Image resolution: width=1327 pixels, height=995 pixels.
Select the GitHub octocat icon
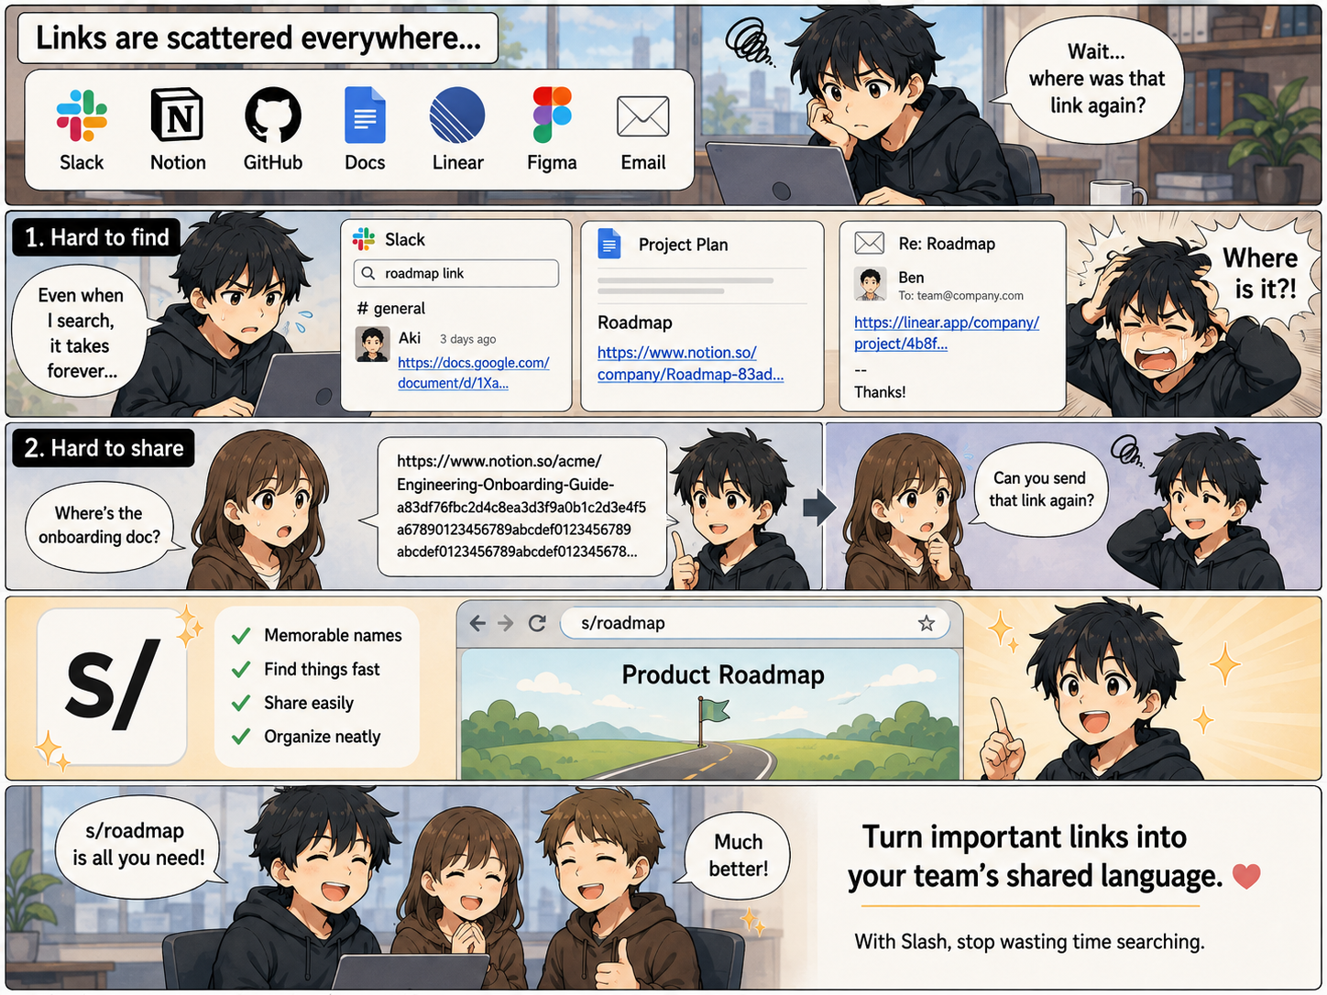(x=273, y=115)
